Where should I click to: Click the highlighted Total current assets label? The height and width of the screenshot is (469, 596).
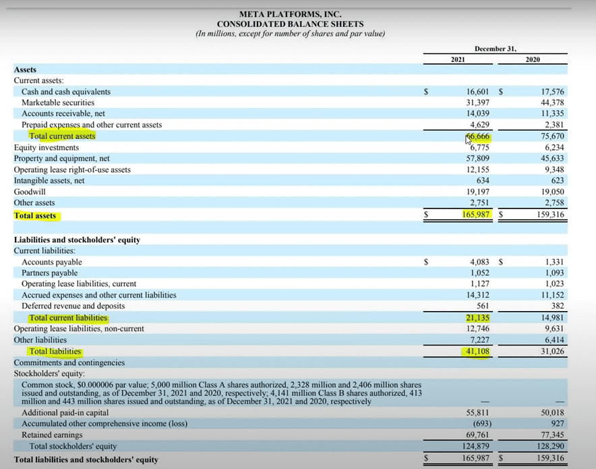62,136
